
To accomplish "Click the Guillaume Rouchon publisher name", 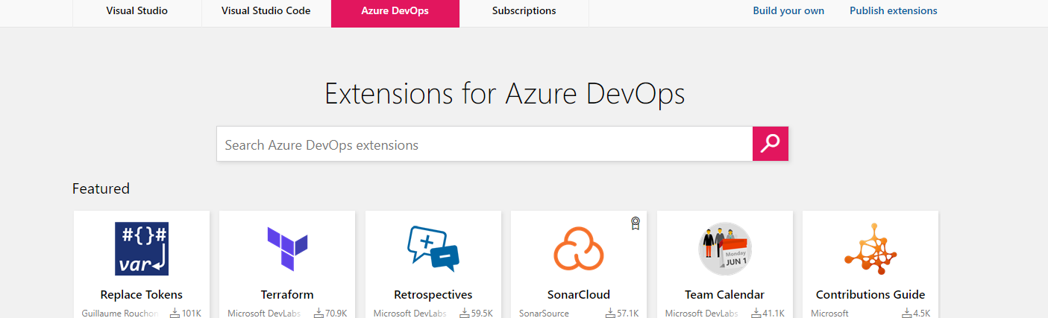I will tap(120, 314).
